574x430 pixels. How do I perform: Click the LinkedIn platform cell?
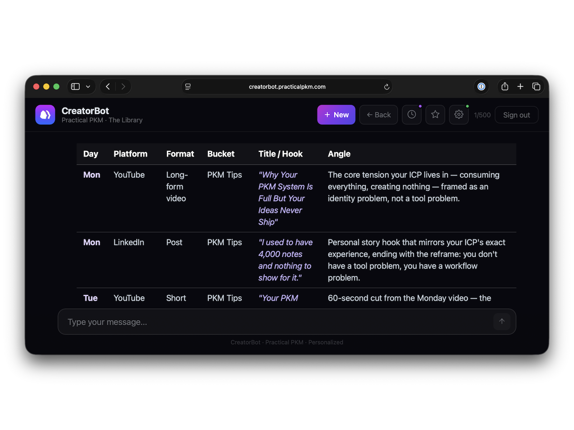click(x=129, y=242)
